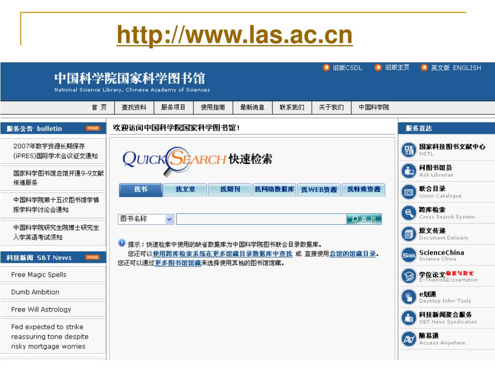Click MORE button in S&T News header

pos(92,257)
